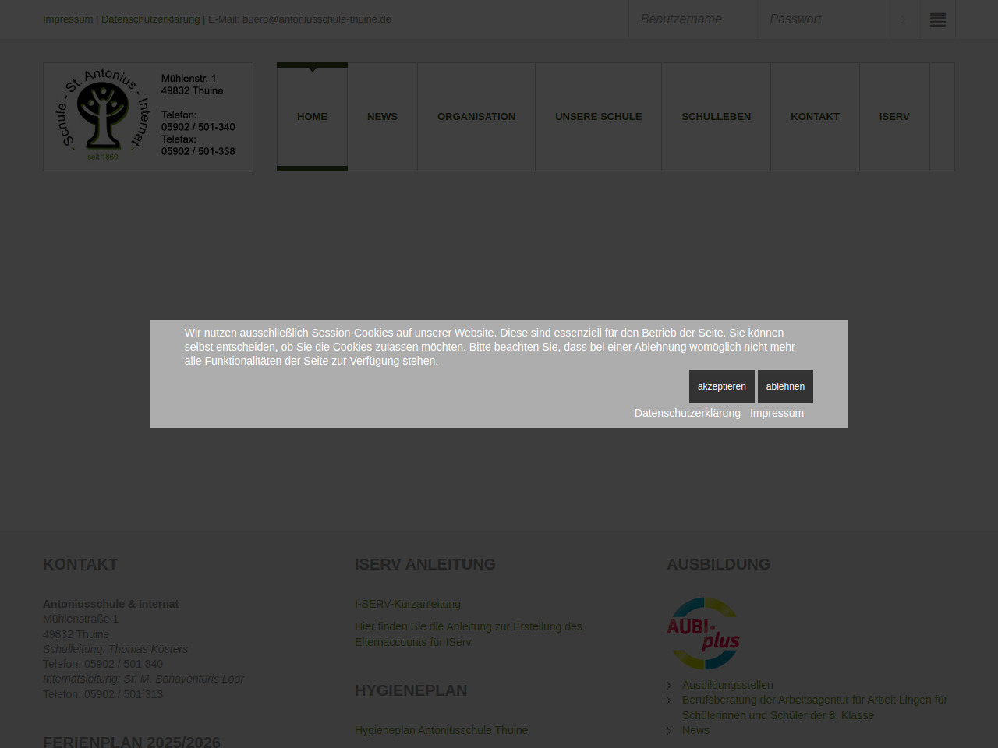The width and height of the screenshot is (998, 748).
Task: Focus the Benutzername input field
Action: pyautogui.click(x=692, y=19)
